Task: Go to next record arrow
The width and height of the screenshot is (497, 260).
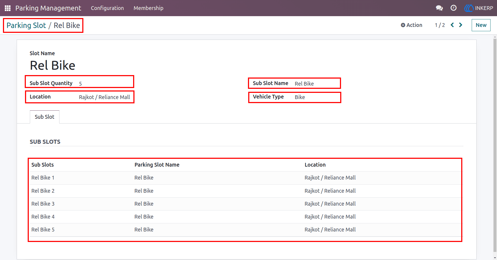Action: pyautogui.click(x=461, y=25)
